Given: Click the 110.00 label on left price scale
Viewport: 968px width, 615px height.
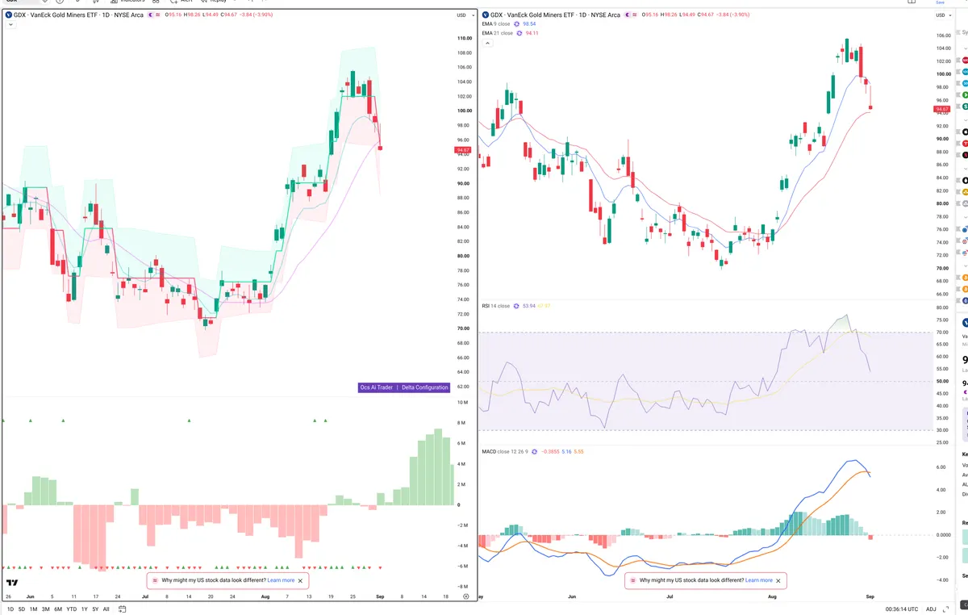Looking at the screenshot, I should coord(464,38).
